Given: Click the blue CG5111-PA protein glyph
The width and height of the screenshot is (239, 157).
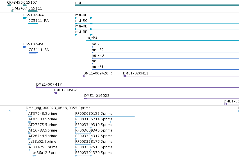Looking at the screenshot, I should click(33, 53).
